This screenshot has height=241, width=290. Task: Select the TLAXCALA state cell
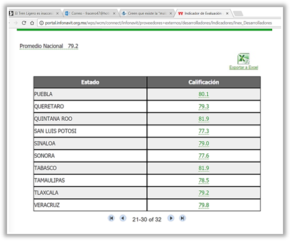point(90,193)
